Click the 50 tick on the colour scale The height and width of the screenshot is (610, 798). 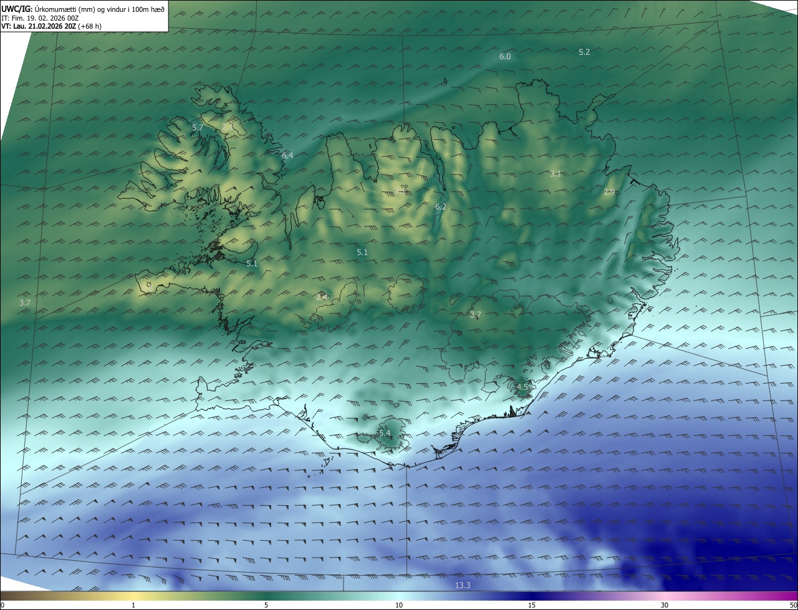coord(793,605)
